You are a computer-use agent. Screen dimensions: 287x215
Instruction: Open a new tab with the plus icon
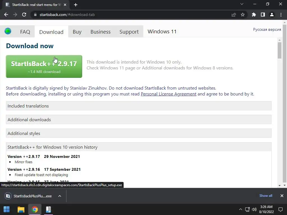pyautogui.click(x=76, y=5)
